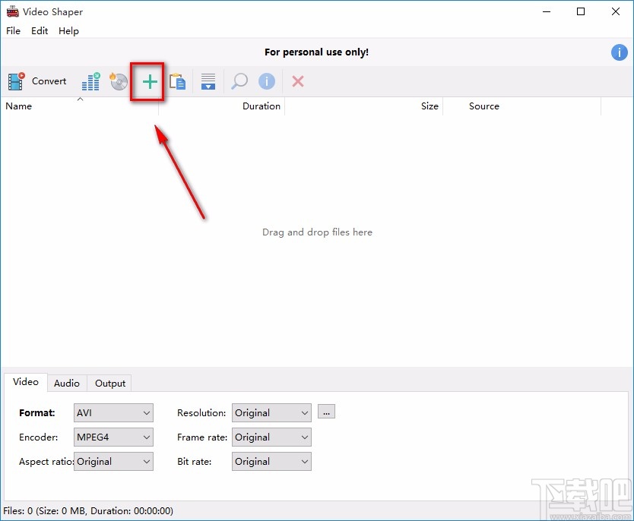Click the ellipsis button beside Resolution
The image size is (634, 521).
click(x=326, y=412)
